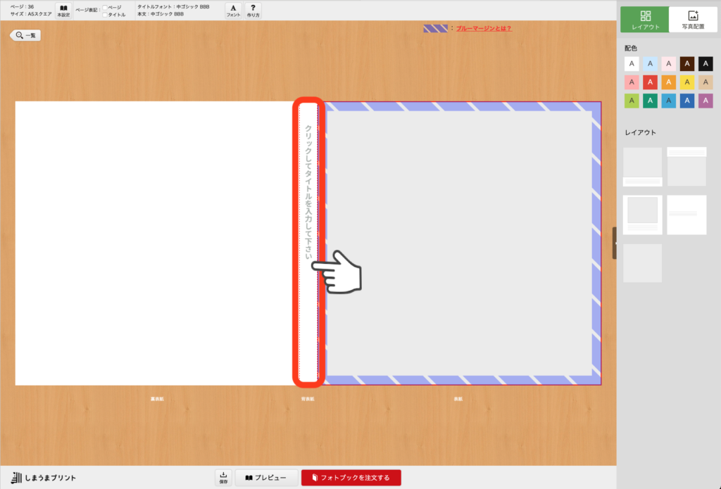Enable the タイトル display checkbox
Viewport: 721px width, 489px height.
(106, 14)
